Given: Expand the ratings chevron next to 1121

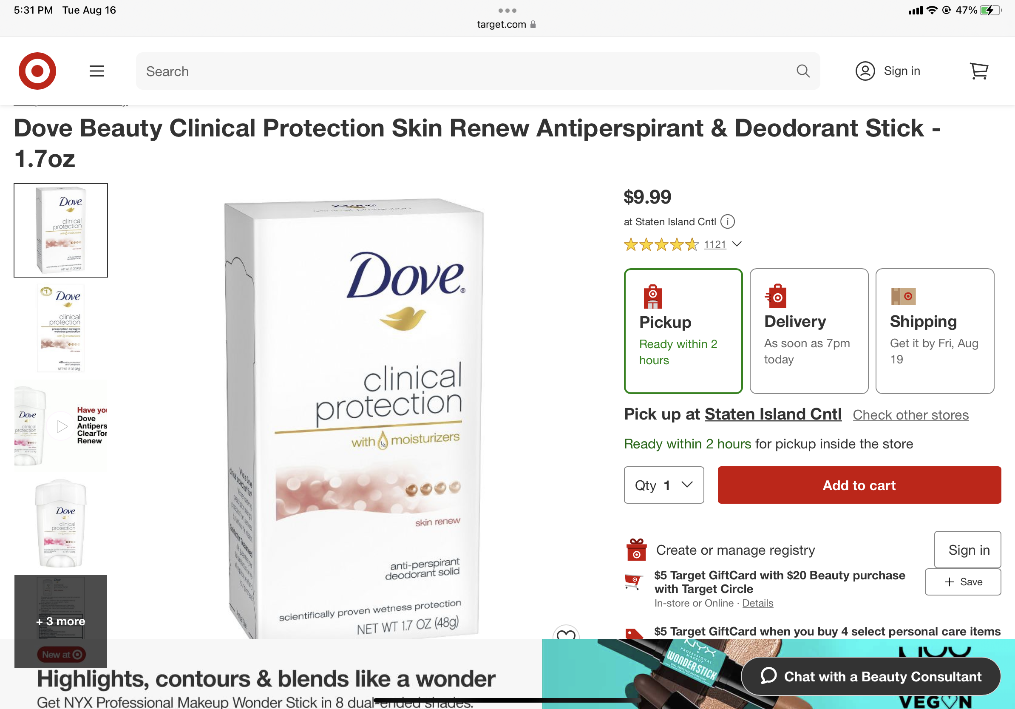Looking at the screenshot, I should (x=737, y=244).
